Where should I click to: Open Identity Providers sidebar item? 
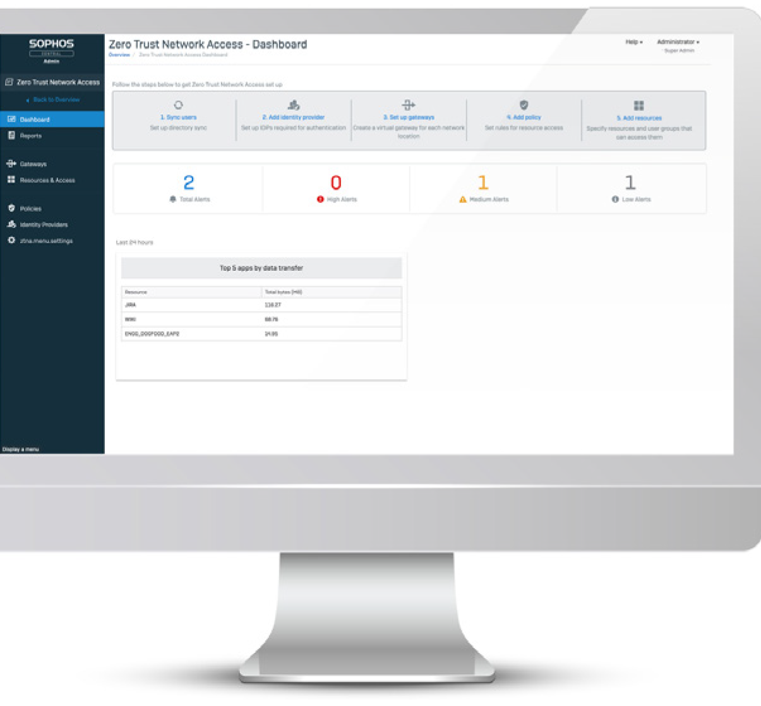pos(44,225)
